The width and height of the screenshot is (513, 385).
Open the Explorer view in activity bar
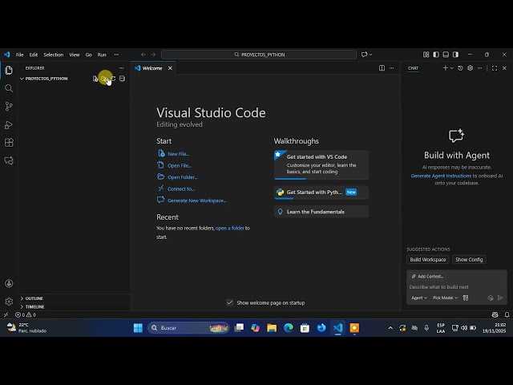[9, 70]
